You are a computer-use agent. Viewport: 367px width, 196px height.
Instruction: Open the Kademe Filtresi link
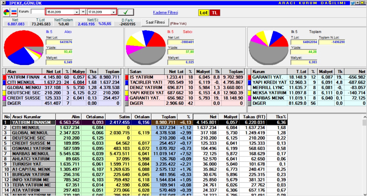[165, 13]
